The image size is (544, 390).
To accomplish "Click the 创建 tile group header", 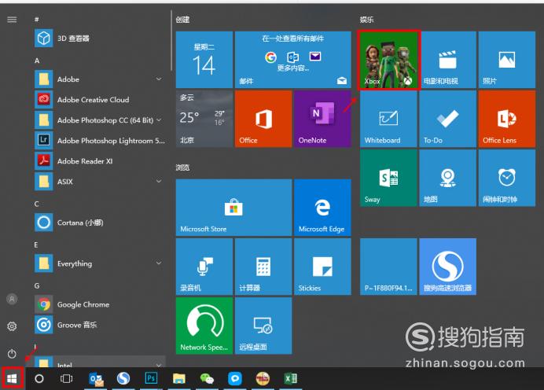I will coord(182,20).
